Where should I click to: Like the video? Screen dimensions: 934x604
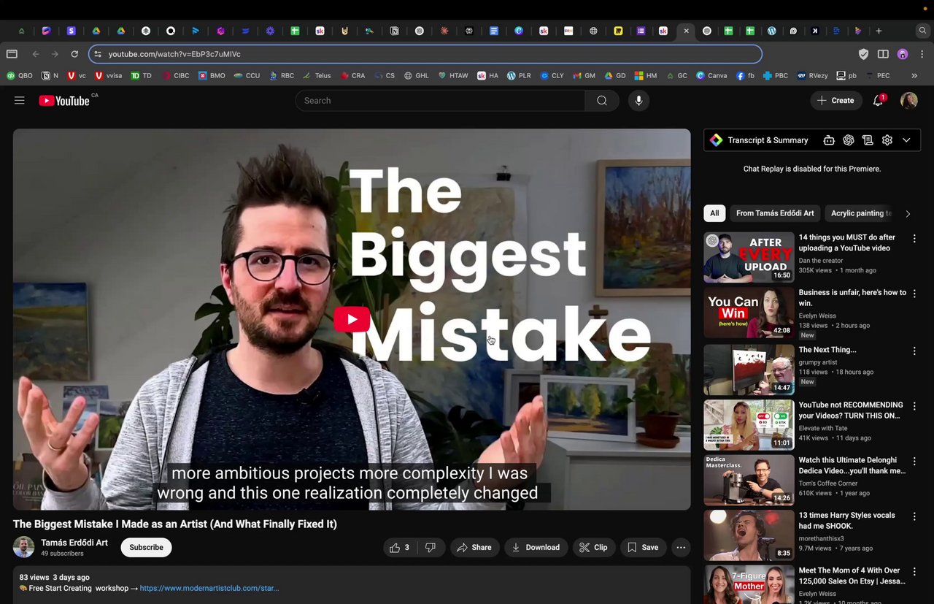pyautogui.click(x=401, y=547)
